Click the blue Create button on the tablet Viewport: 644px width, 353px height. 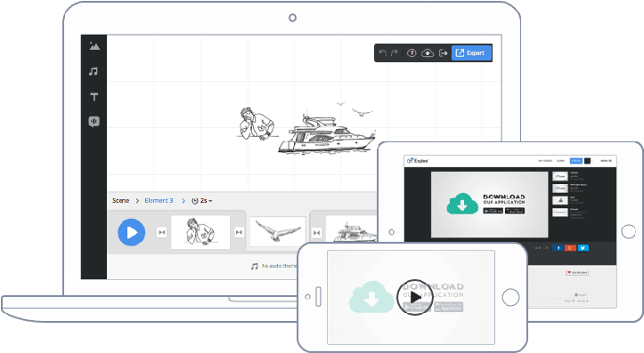tap(575, 161)
